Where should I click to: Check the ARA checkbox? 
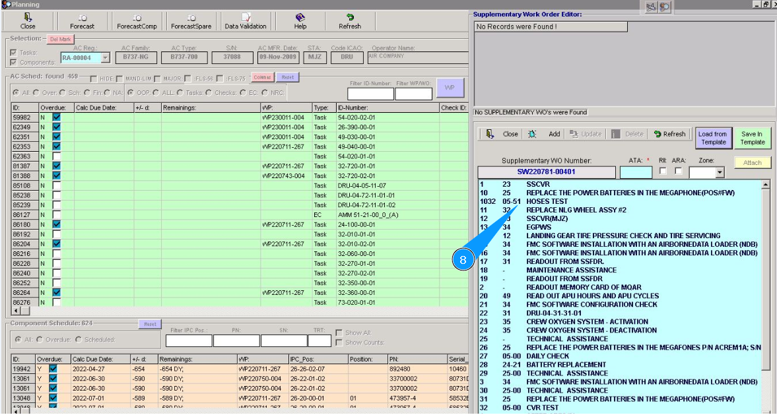679,172
